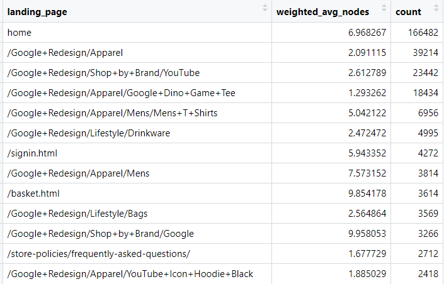Click the Shop+by+Brand/YouTube row
The height and width of the screenshot is (284, 444).
(x=103, y=73)
